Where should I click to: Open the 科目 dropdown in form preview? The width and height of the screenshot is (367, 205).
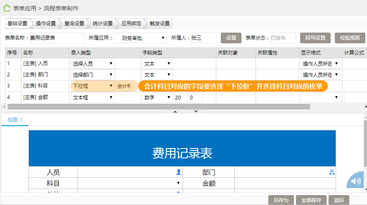point(178,183)
